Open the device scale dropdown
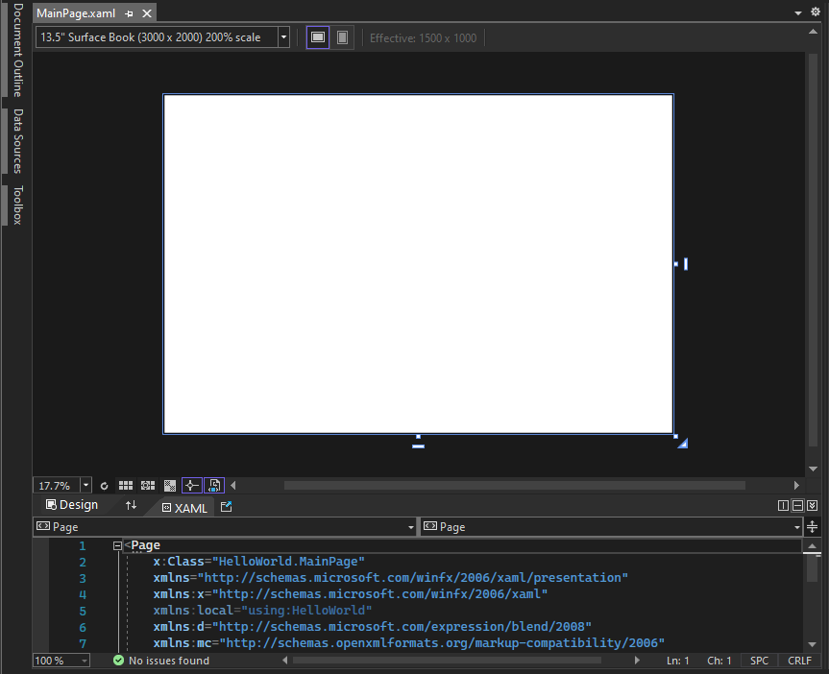829x674 pixels. 284,37
